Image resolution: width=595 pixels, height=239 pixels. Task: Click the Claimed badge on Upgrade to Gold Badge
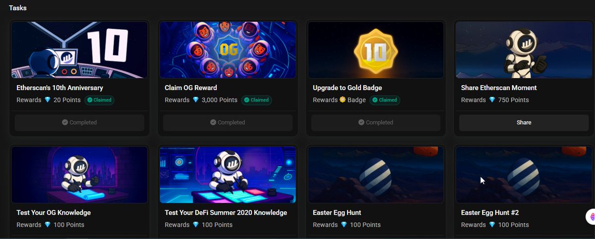pos(385,100)
